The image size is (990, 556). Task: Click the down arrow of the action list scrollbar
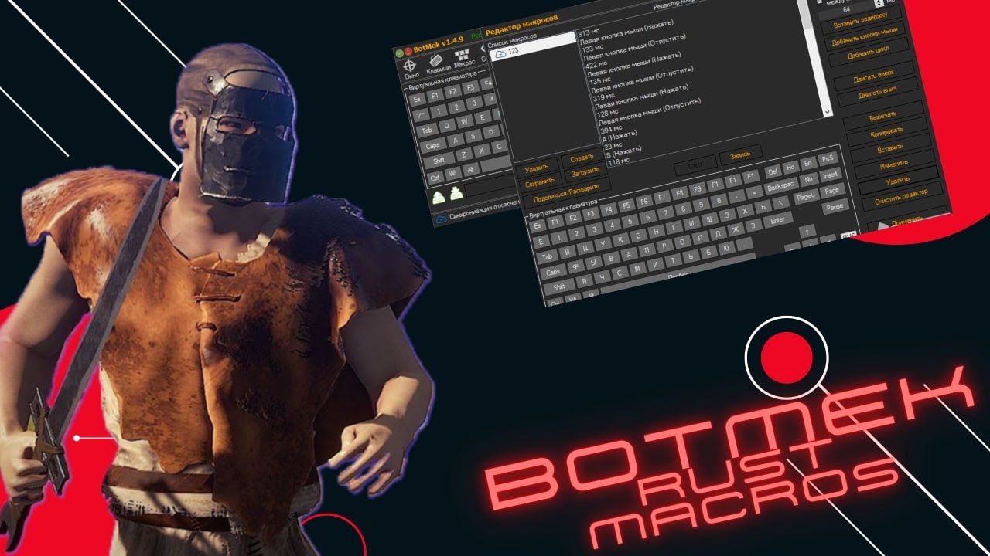(829, 112)
